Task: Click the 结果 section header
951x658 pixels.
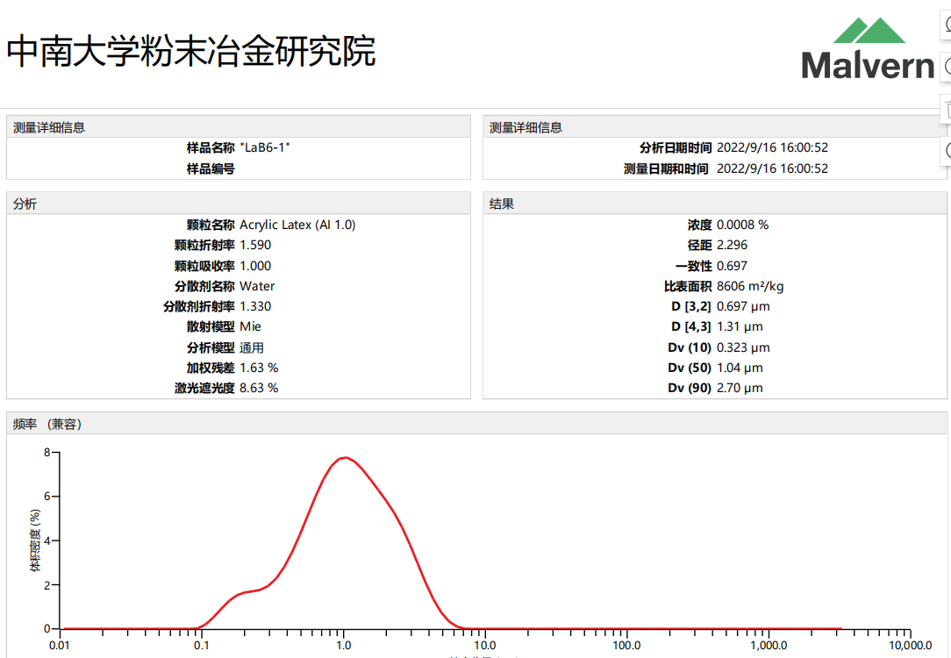Action: tap(502, 204)
